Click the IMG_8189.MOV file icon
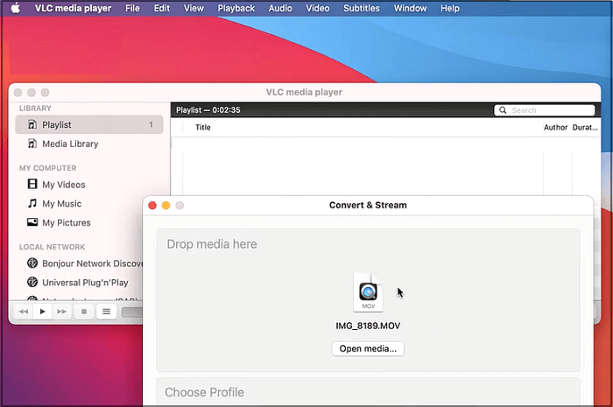The image size is (613, 407). [368, 292]
